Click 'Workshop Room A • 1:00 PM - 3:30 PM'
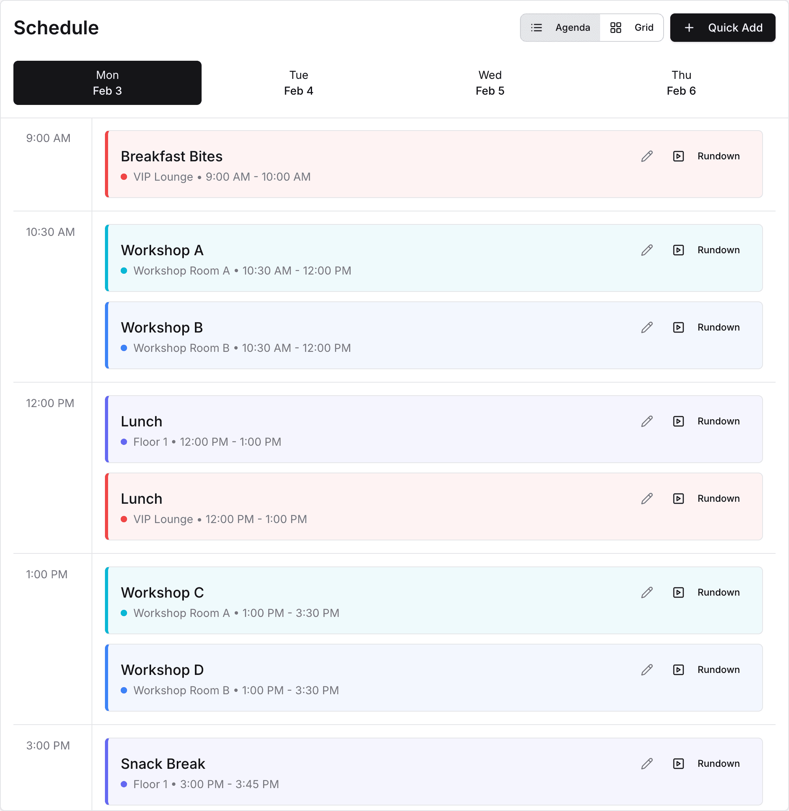The height and width of the screenshot is (811, 789). pos(237,613)
